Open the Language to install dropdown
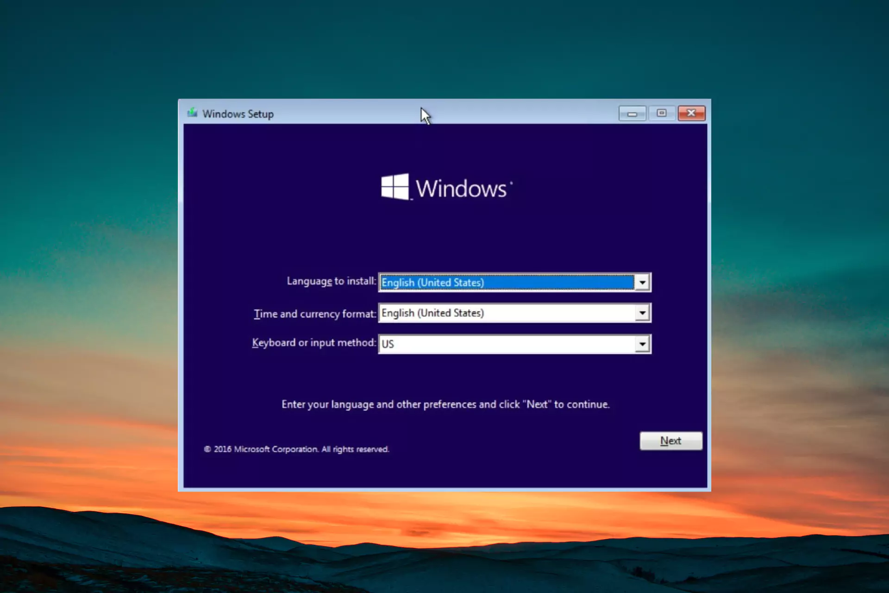Viewport: 889px width, 593px height. point(643,282)
